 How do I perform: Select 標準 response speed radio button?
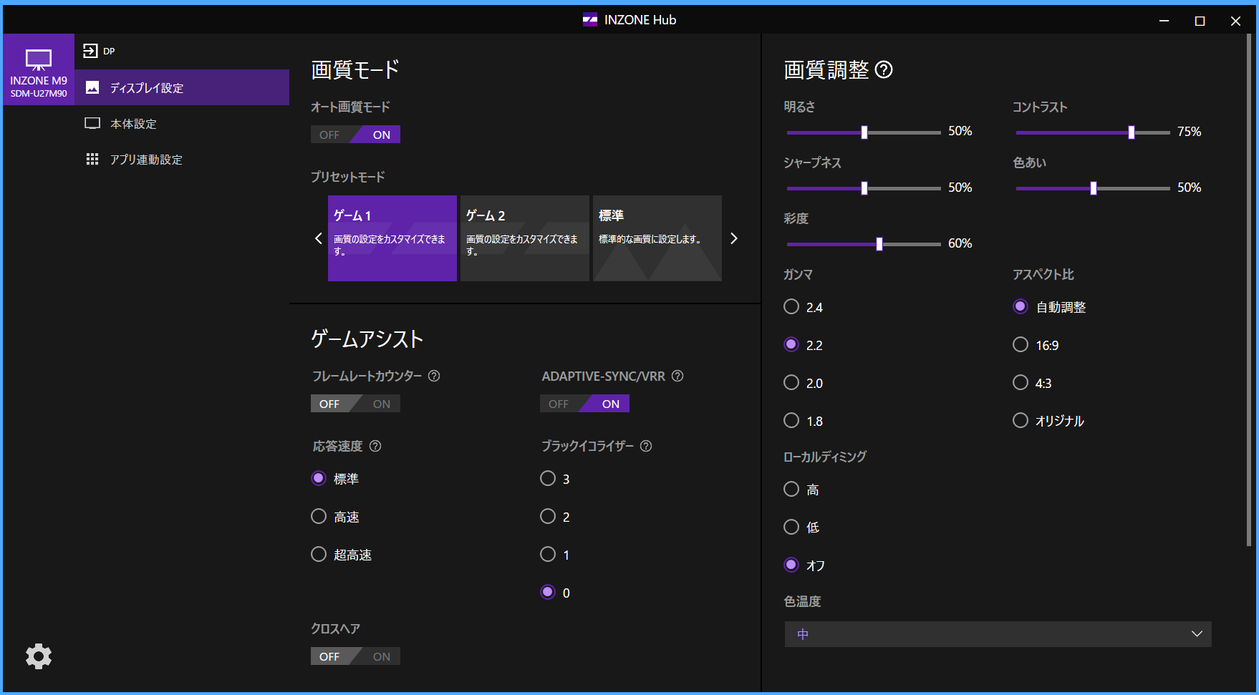click(319, 478)
